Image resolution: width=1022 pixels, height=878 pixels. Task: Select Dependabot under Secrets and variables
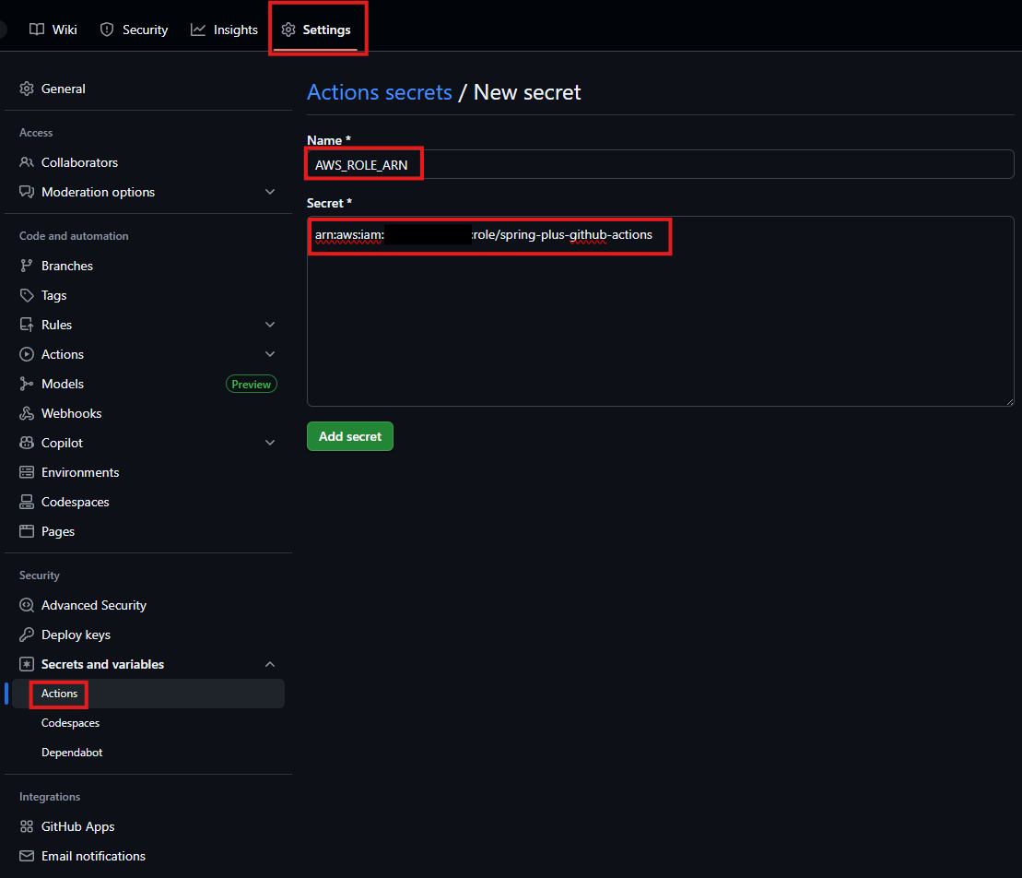point(72,753)
